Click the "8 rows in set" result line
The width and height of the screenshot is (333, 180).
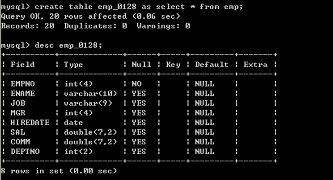coord(59,171)
